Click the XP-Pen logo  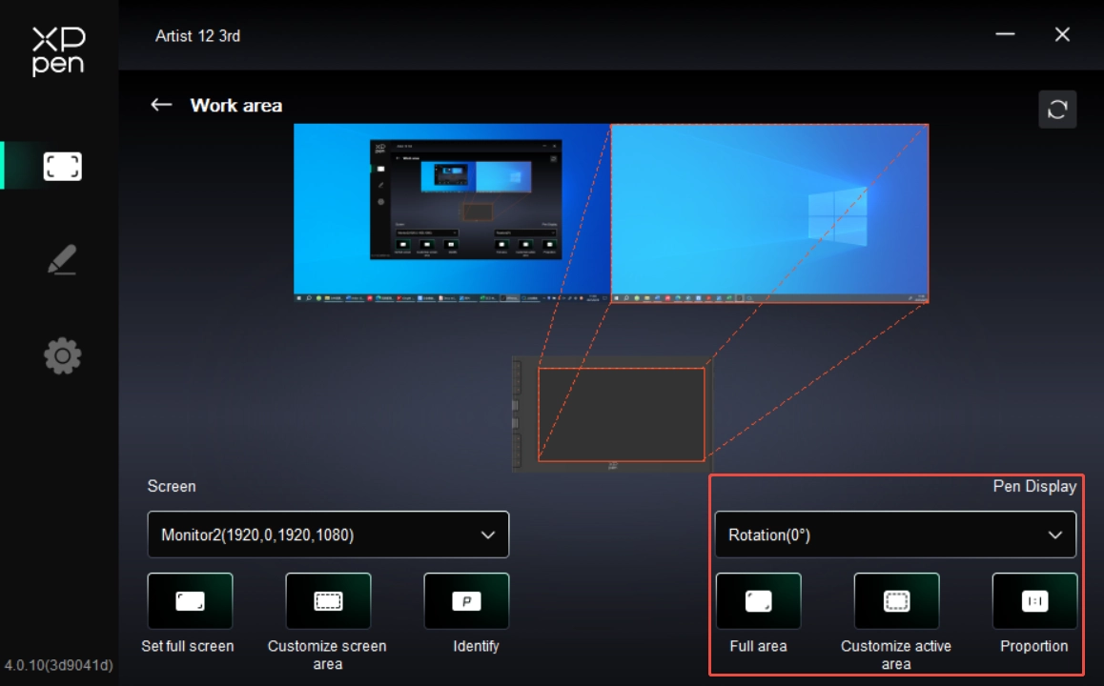pyautogui.click(x=58, y=50)
